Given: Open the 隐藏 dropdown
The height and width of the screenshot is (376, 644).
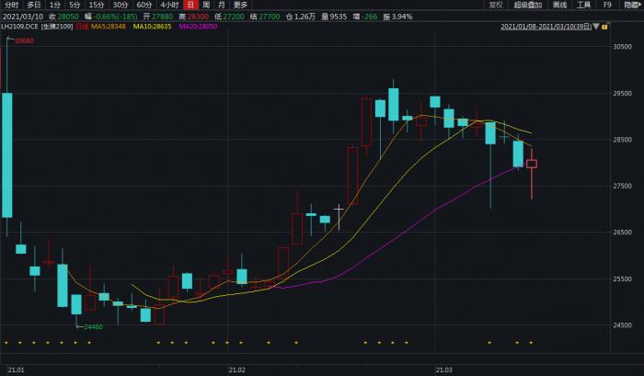Looking at the screenshot, I should (632, 5).
